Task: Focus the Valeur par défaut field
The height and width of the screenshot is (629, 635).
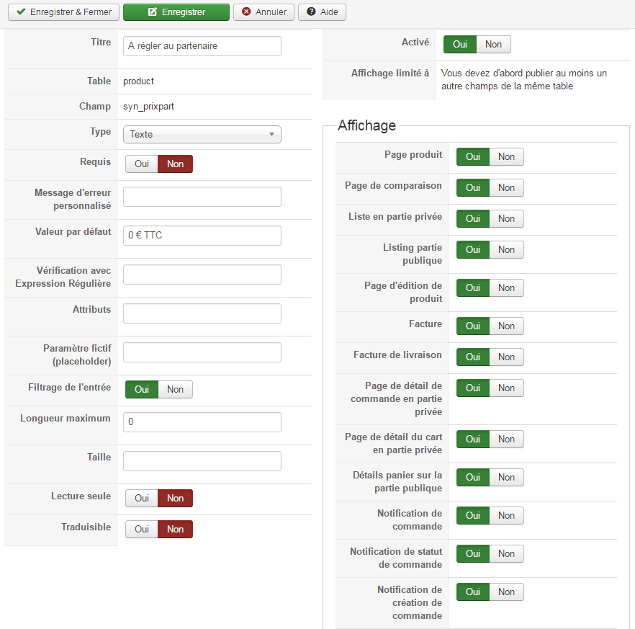Action: click(202, 235)
